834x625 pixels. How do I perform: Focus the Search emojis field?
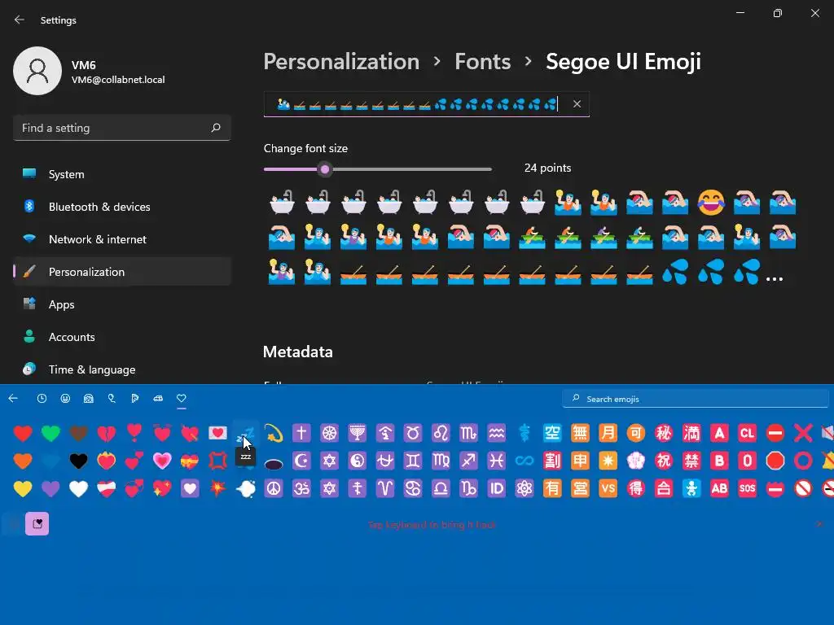[696, 399]
